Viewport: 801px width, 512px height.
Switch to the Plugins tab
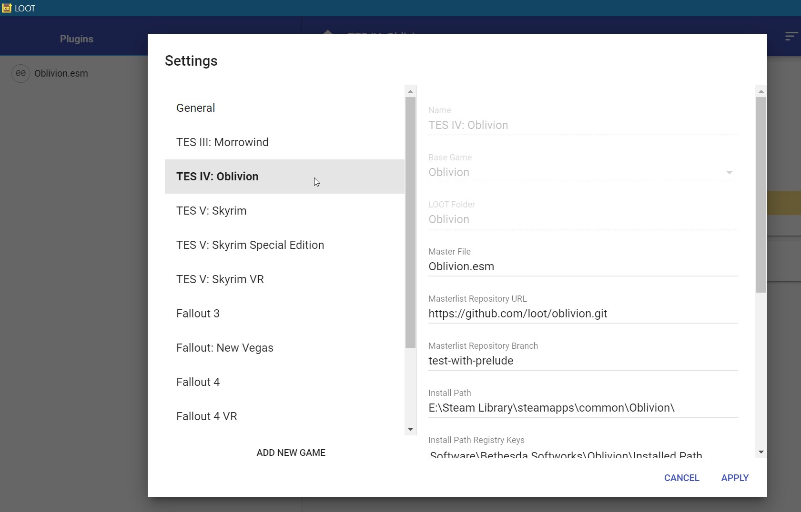pyautogui.click(x=76, y=39)
